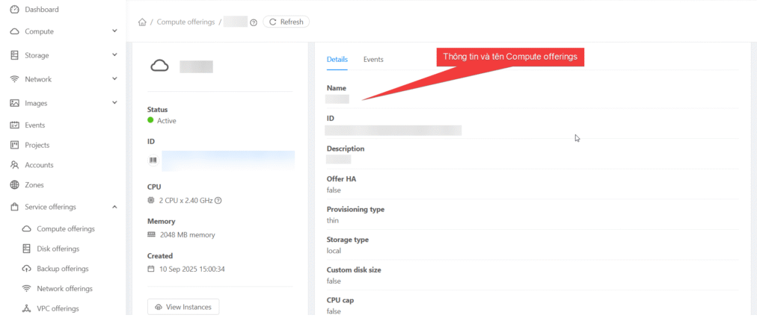Click the Accounts people icon
Viewport: 757px width, 318px height.
coord(15,165)
